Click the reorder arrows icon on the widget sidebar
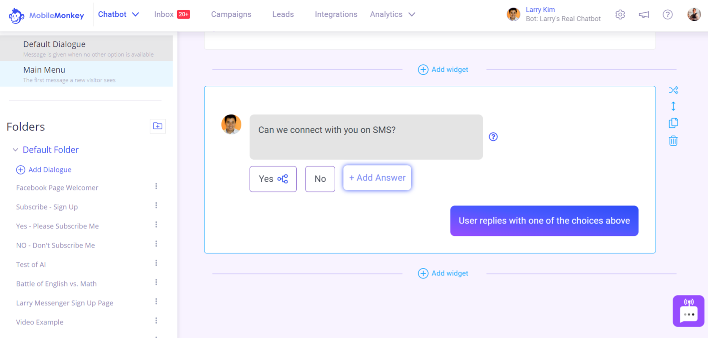Viewport: 708px width, 338px height. coord(673,106)
